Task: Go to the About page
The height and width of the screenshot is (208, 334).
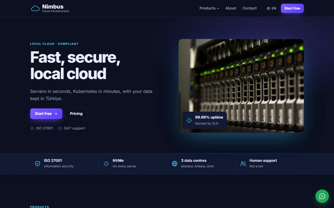Action: point(231,8)
